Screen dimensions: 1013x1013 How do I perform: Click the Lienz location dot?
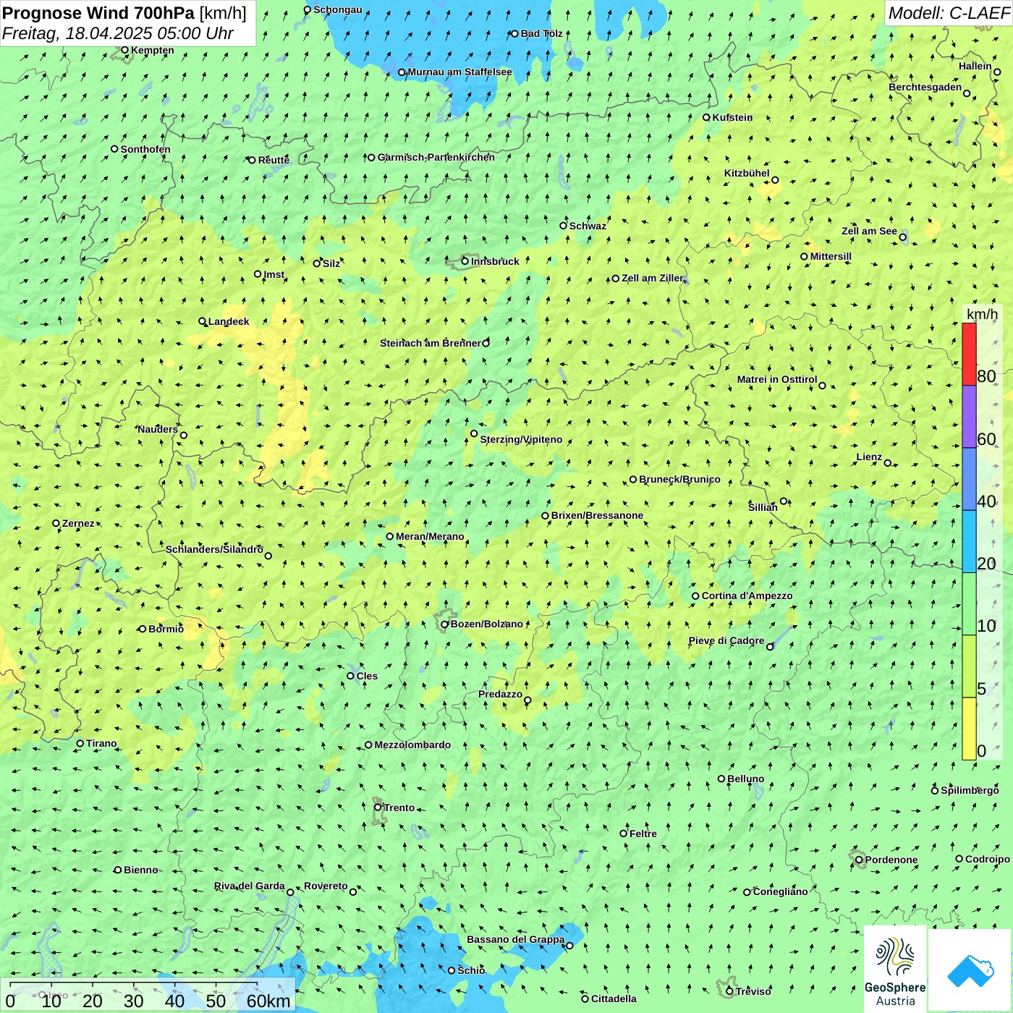888,463
